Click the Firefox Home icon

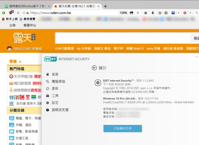point(146,13)
